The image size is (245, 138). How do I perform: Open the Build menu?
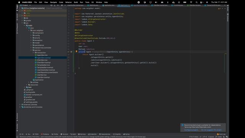[76, 2]
